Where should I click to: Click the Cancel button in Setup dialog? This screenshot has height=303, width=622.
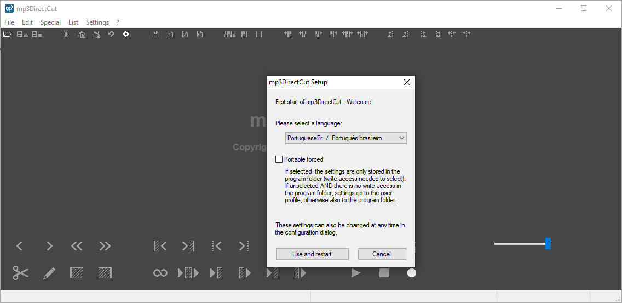382,254
